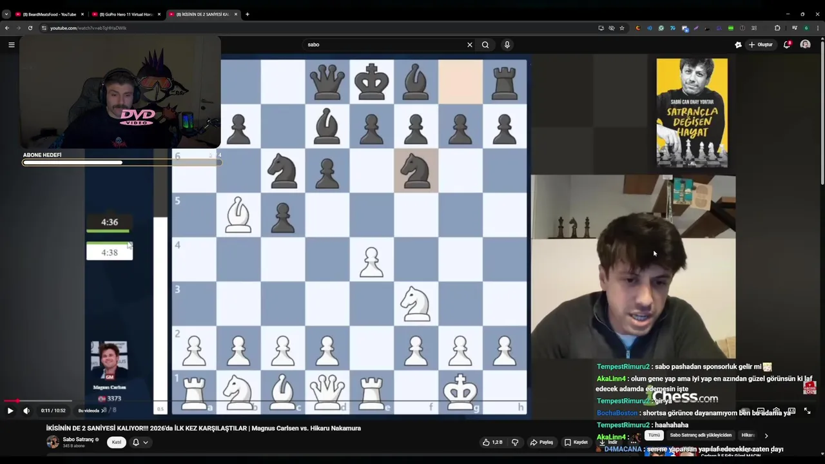
Task: Mute the video volume
Action: [26, 411]
